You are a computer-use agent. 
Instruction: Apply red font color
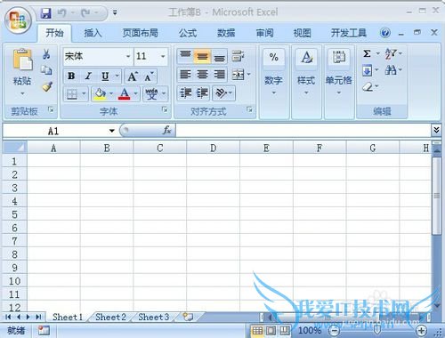[x=125, y=94]
